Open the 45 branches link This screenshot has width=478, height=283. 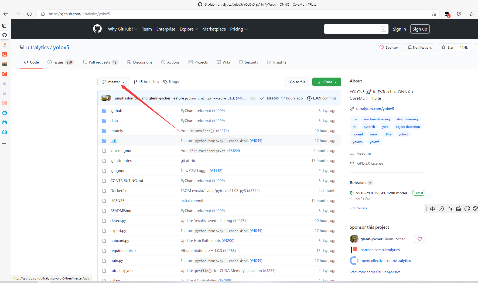(146, 82)
